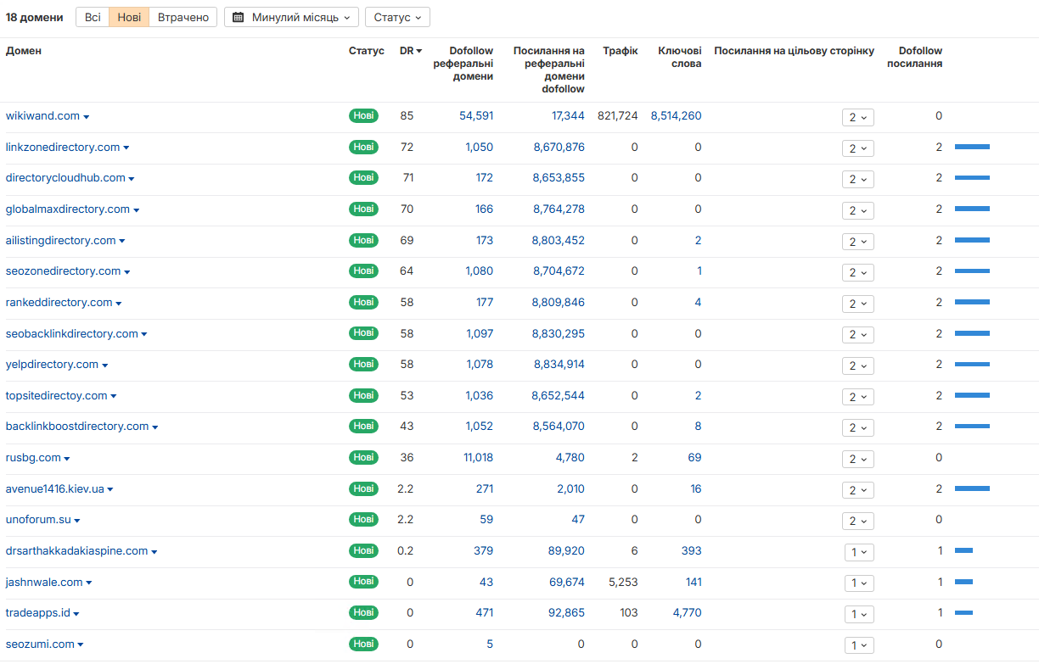Open linkzonedirectory.com domain link
The height and width of the screenshot is (664, 1039).
63,148
